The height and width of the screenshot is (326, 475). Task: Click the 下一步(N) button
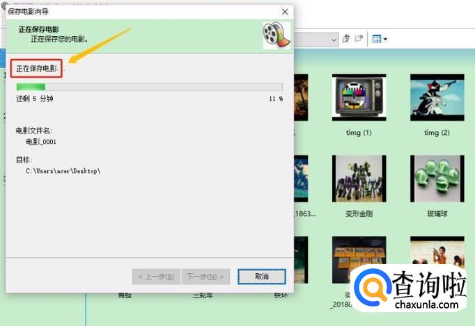coord(206,276)
